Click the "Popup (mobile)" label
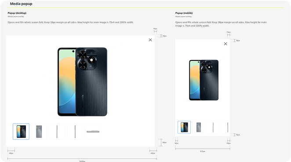This screenshot has width=291, height=162. 184,13
